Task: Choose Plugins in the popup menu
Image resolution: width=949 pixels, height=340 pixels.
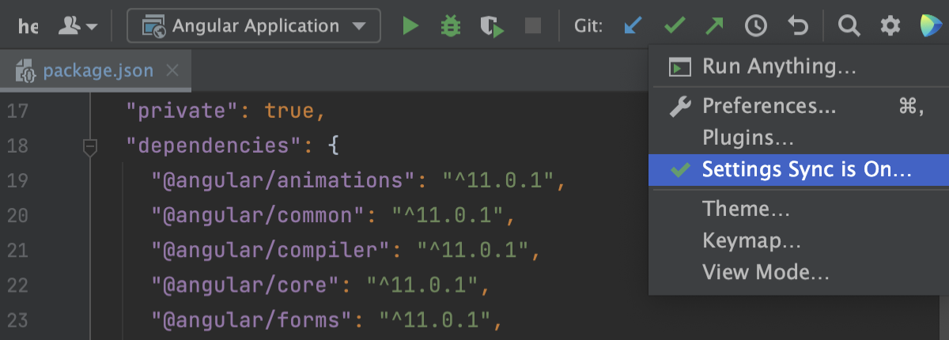Action: point(748,138)
